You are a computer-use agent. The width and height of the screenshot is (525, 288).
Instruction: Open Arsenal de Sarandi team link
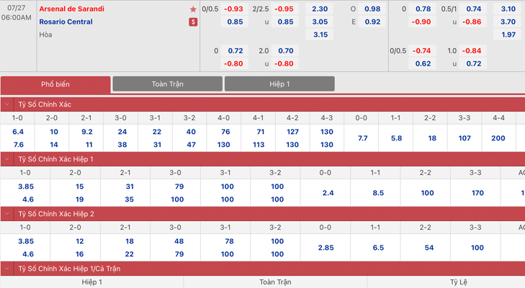pyautogui.click(x=71, y=9)
